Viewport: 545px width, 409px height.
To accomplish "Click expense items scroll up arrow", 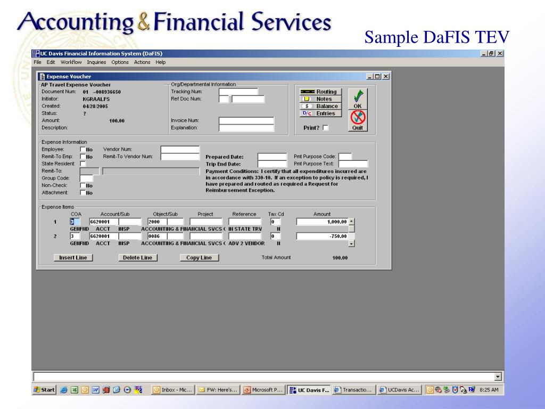I will tap(351, 222).
